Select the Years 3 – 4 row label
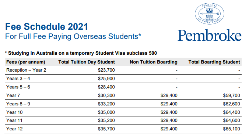This screenshot has width=249, height=137. pyautogui.click(x=18, y=79)
